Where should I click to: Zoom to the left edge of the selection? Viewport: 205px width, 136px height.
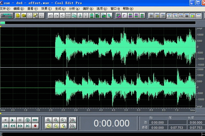[56, 126]
